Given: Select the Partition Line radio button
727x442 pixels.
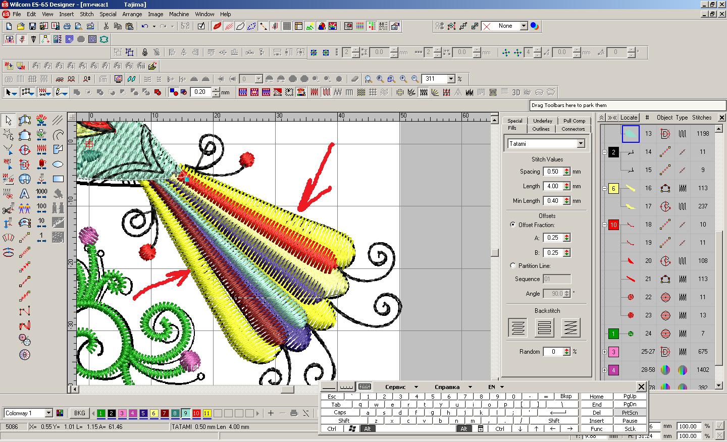Looking at the screenshot, I should [x=513, y=265].
